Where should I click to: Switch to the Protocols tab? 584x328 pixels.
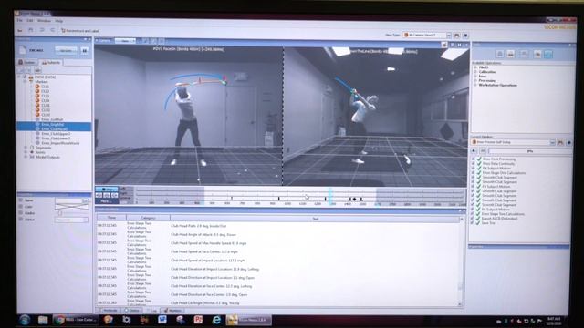[109, 310]
